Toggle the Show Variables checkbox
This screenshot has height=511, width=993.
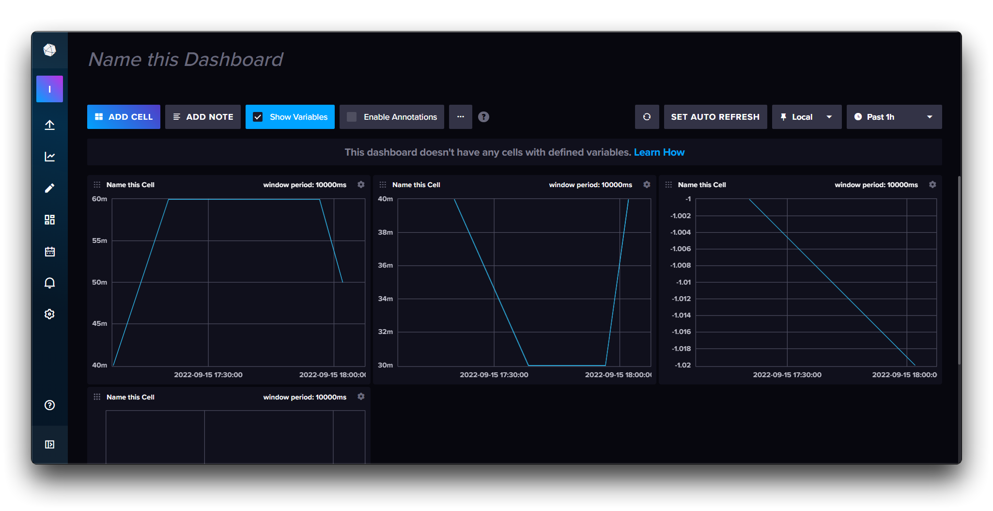258,117
